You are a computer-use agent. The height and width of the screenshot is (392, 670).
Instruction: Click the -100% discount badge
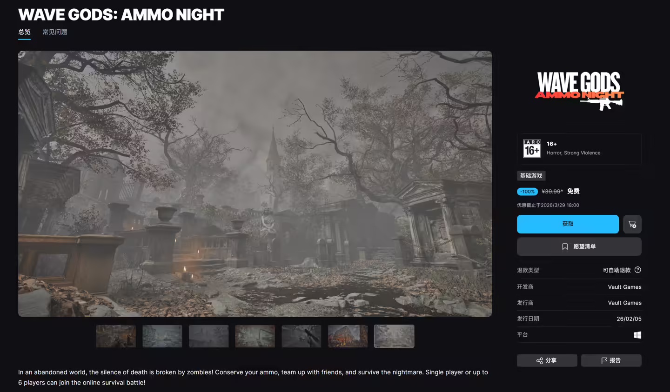pos(527,192)
